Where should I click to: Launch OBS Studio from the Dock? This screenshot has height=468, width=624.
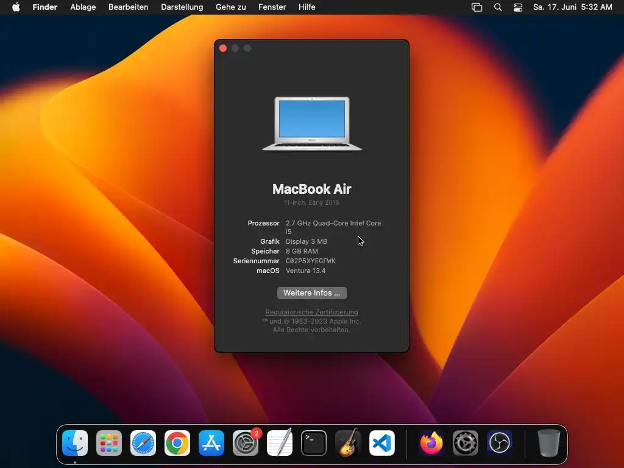click(500, 443)
